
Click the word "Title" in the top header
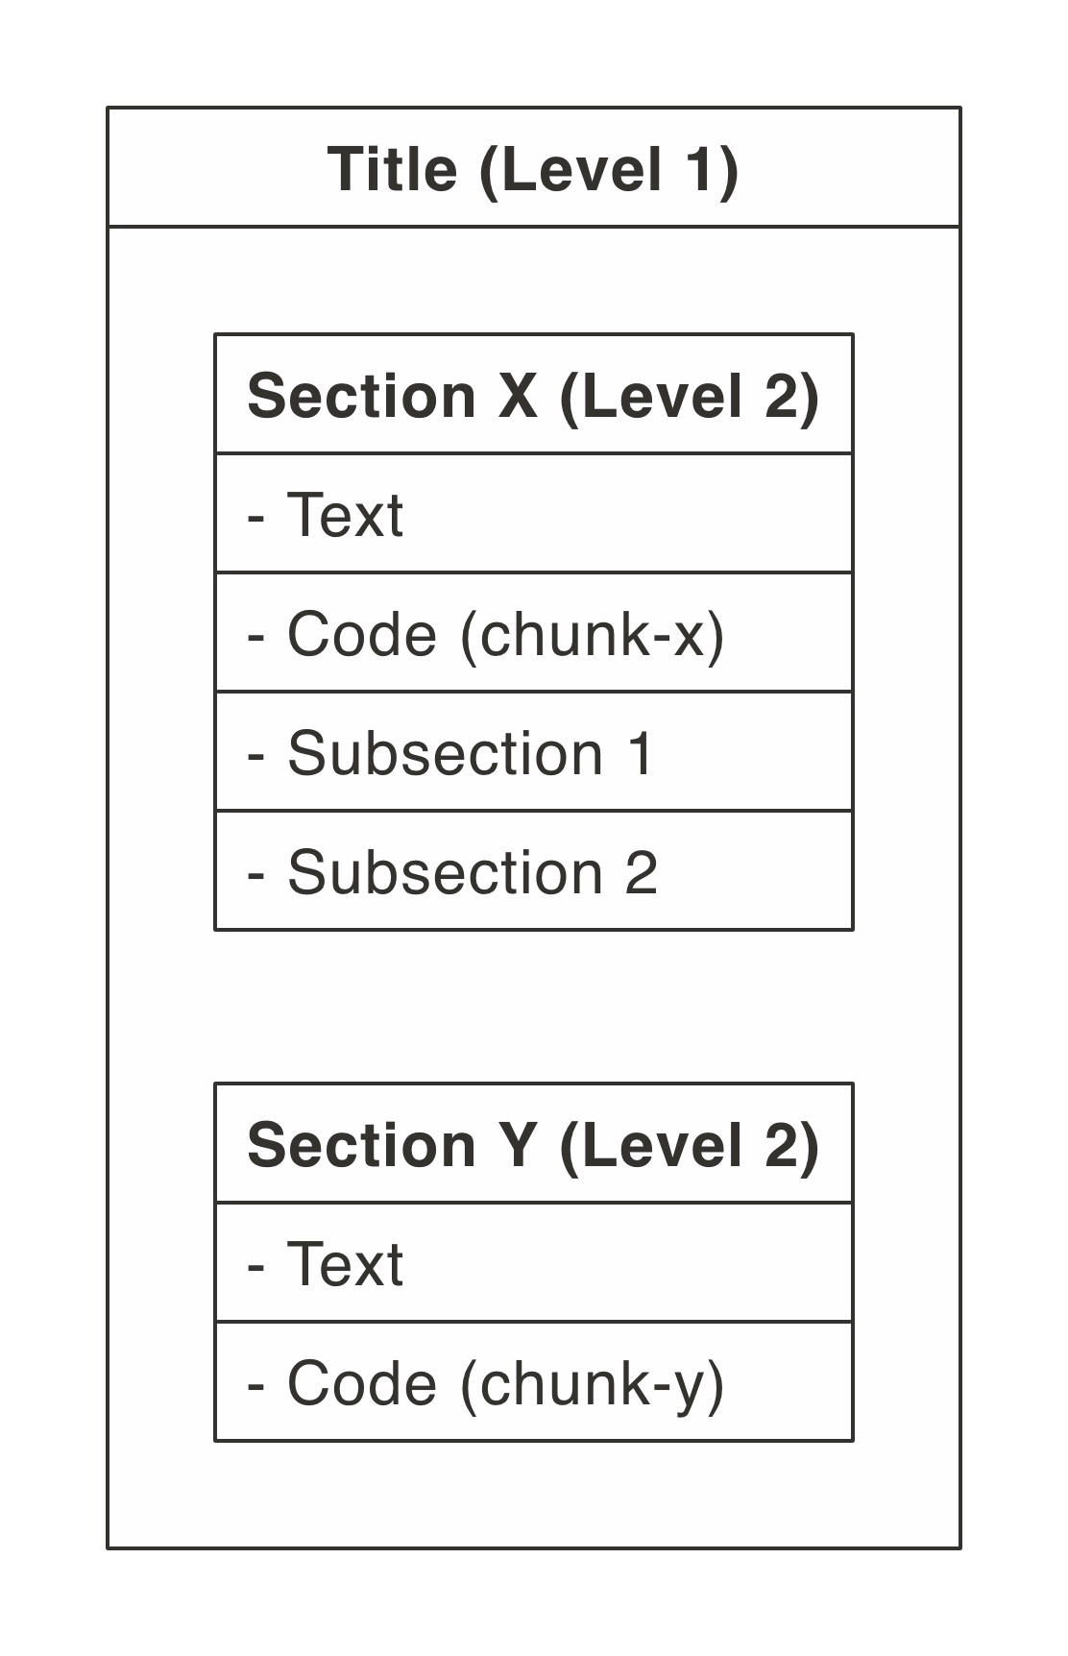tap(392, 169)
